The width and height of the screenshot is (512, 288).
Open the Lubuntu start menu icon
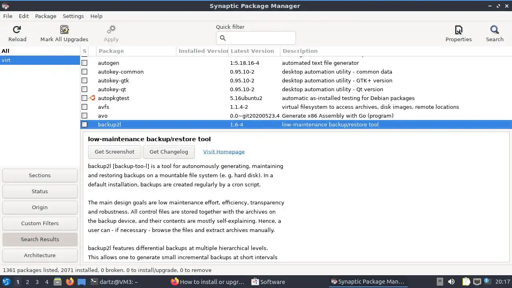coord(6,282)
